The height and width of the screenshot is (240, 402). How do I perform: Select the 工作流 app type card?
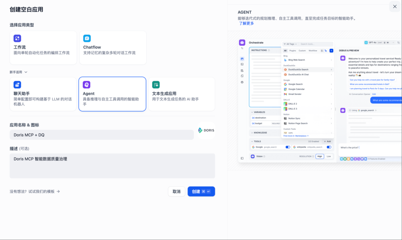(43, 48)
